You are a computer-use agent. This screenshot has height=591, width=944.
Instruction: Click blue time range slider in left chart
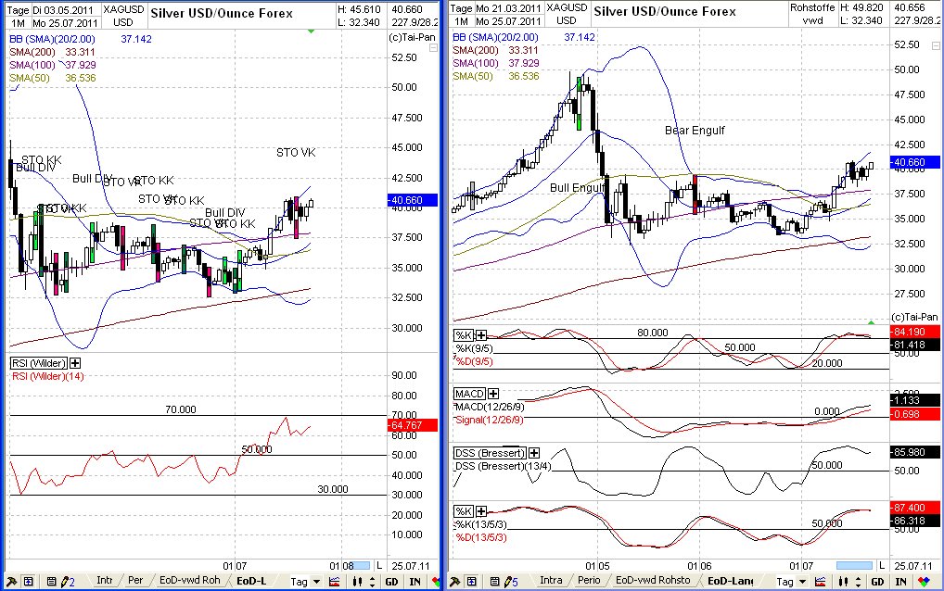click(362, 566)
